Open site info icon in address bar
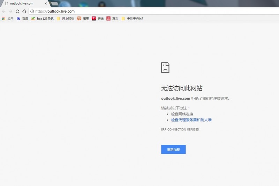Screen dimensions: 279x186 tap(32, 11)
